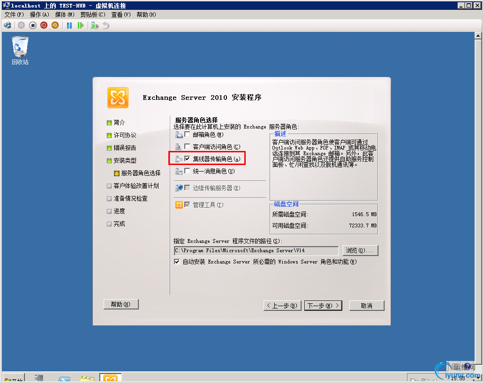Click Exchange setup icon in guest taskbar
Viewport: 483px width, 383px height.
click(x=111, y=378)
